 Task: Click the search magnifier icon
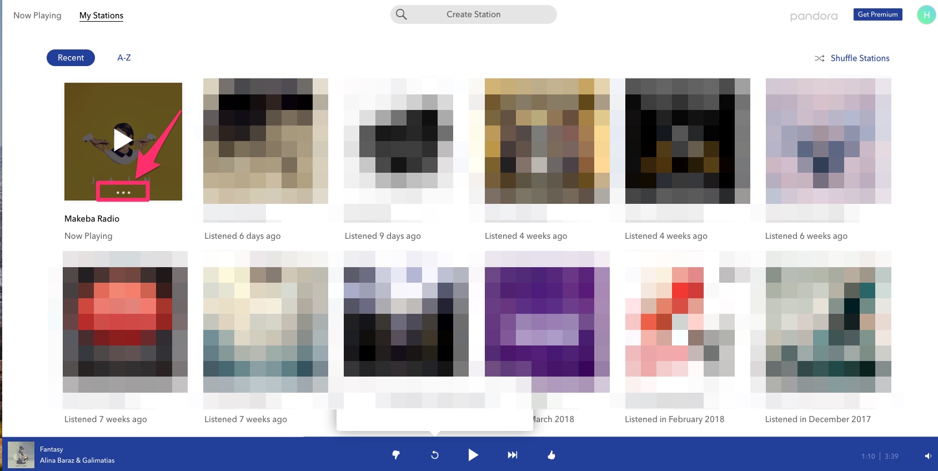tap(402, 14)
